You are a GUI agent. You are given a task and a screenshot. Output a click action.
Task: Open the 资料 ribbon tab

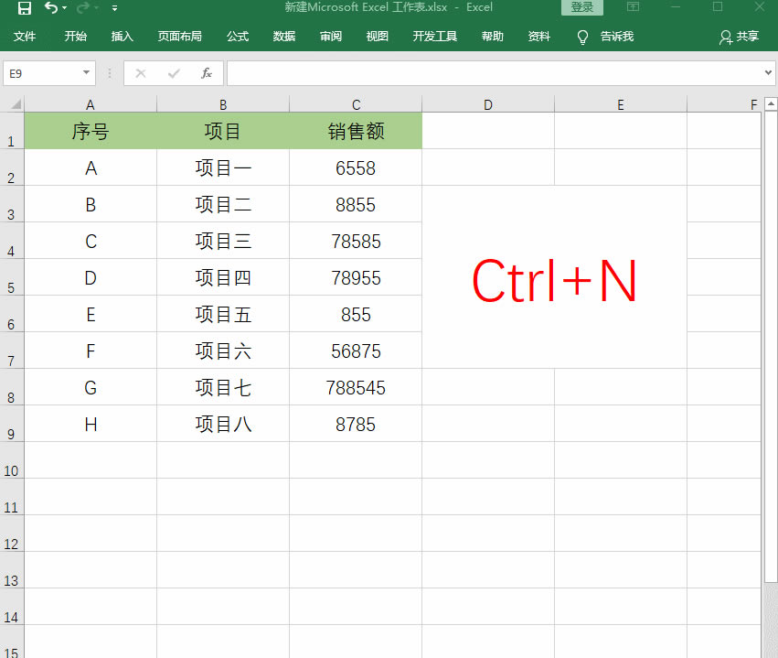pos(539,37)
